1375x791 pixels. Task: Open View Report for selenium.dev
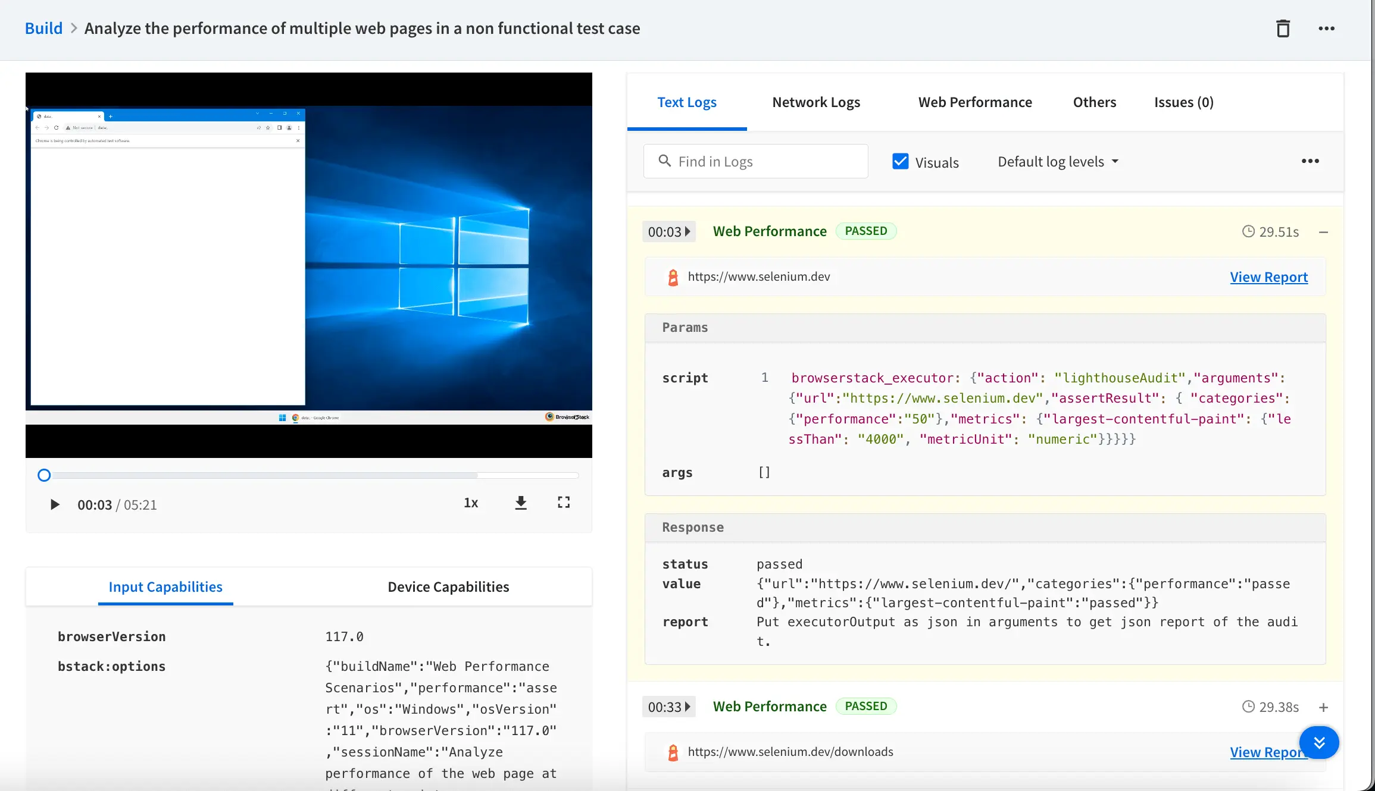1268,277
